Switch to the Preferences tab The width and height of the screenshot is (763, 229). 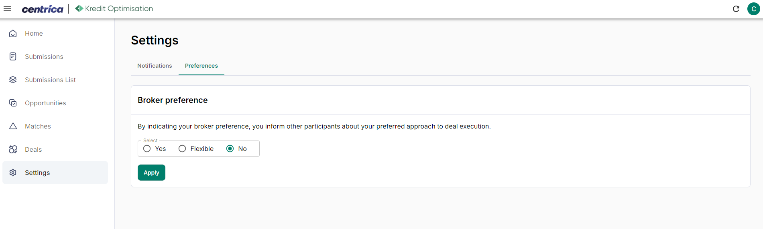coord(201,66)
